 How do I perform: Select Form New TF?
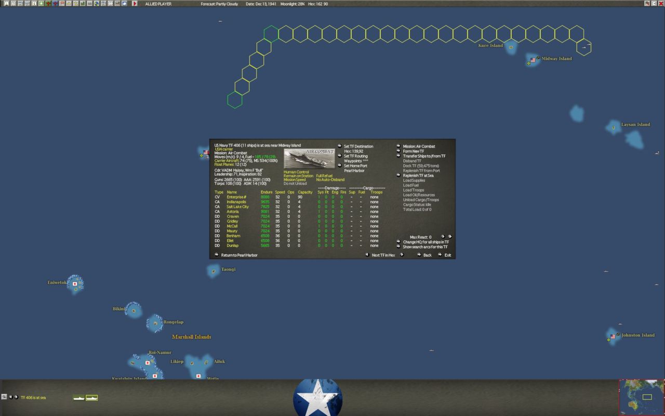pyautogui.click(x=414, y=151)
